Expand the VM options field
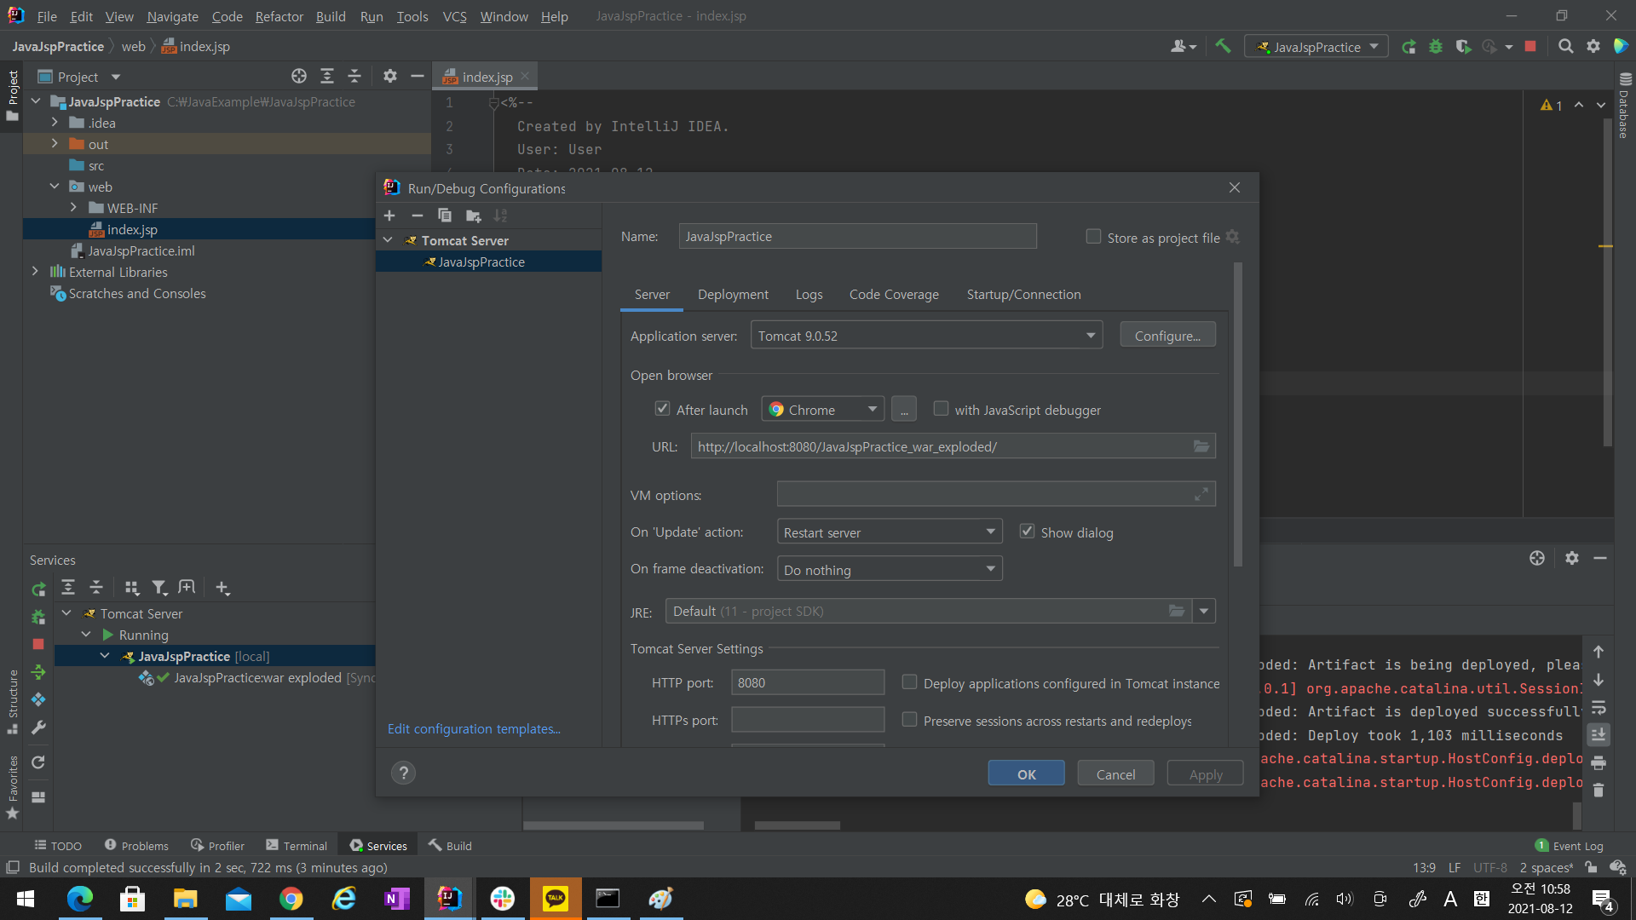 point(1201,494)
